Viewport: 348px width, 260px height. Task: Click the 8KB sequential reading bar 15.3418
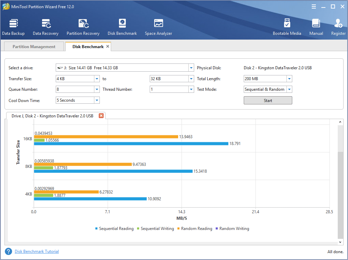(x=113, y=171)
